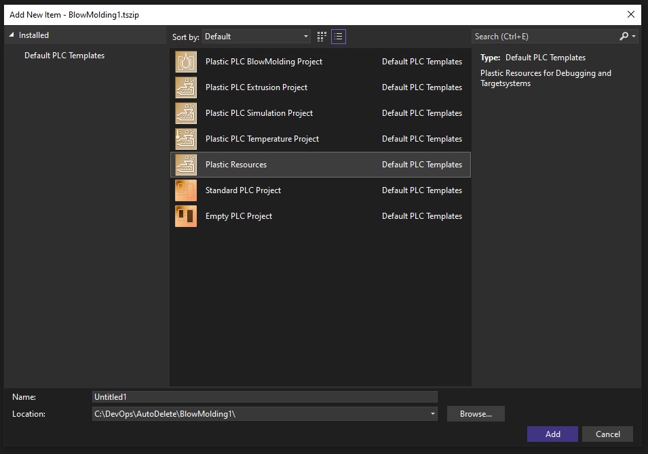Click the Cancel button

pyautogui.click(x=607, y=434)
